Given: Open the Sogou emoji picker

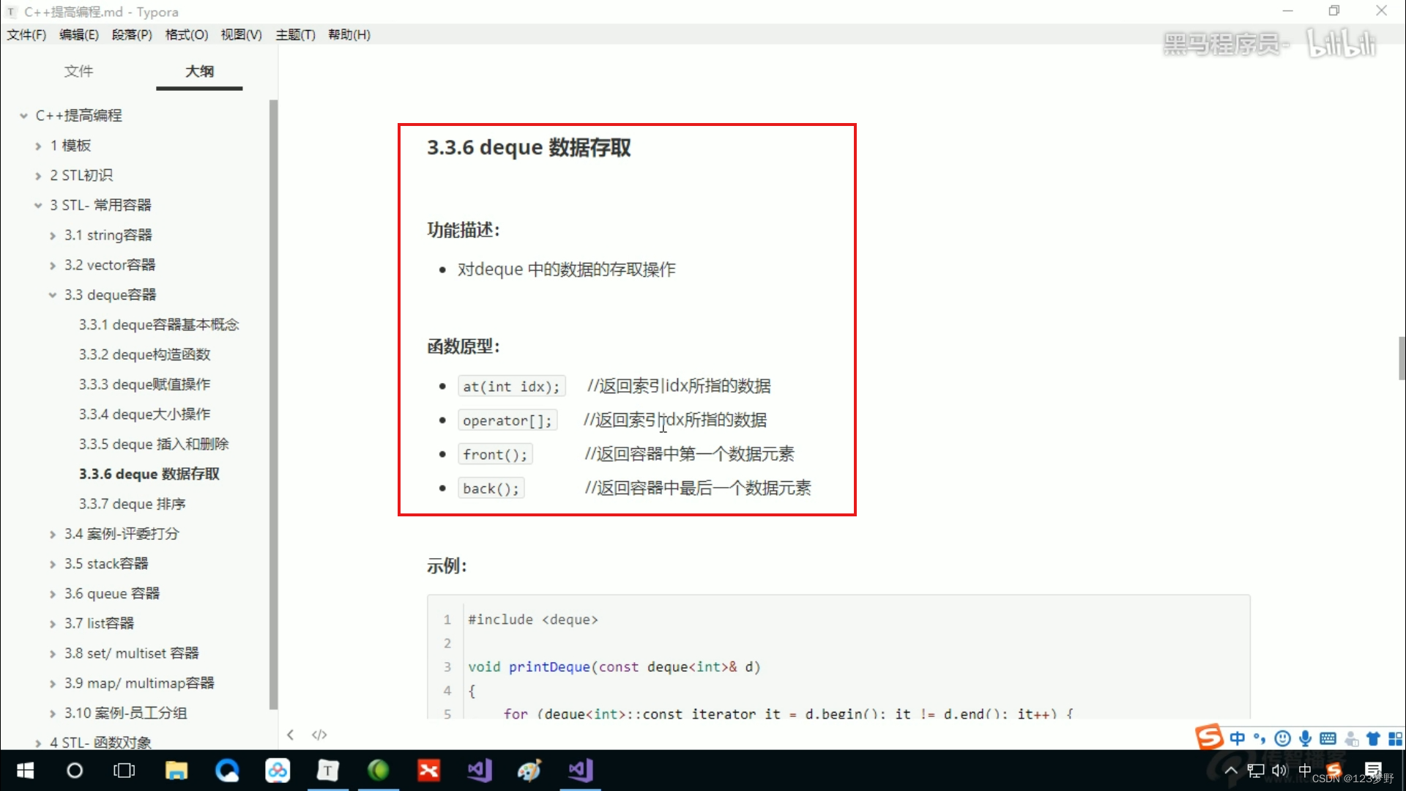Looking at the screenshot, I should (1284, 739).
